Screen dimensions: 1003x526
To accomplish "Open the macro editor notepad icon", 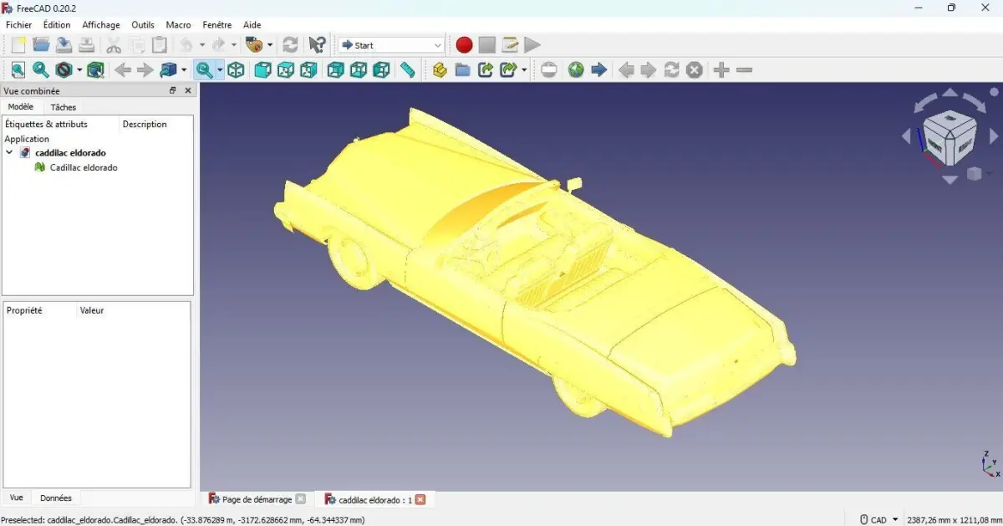I will 510,45.
